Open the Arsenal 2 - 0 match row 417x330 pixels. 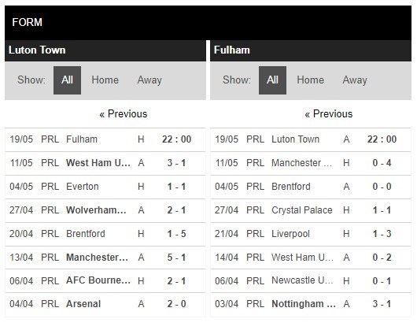pyautogui.click(x=105, y=304)
